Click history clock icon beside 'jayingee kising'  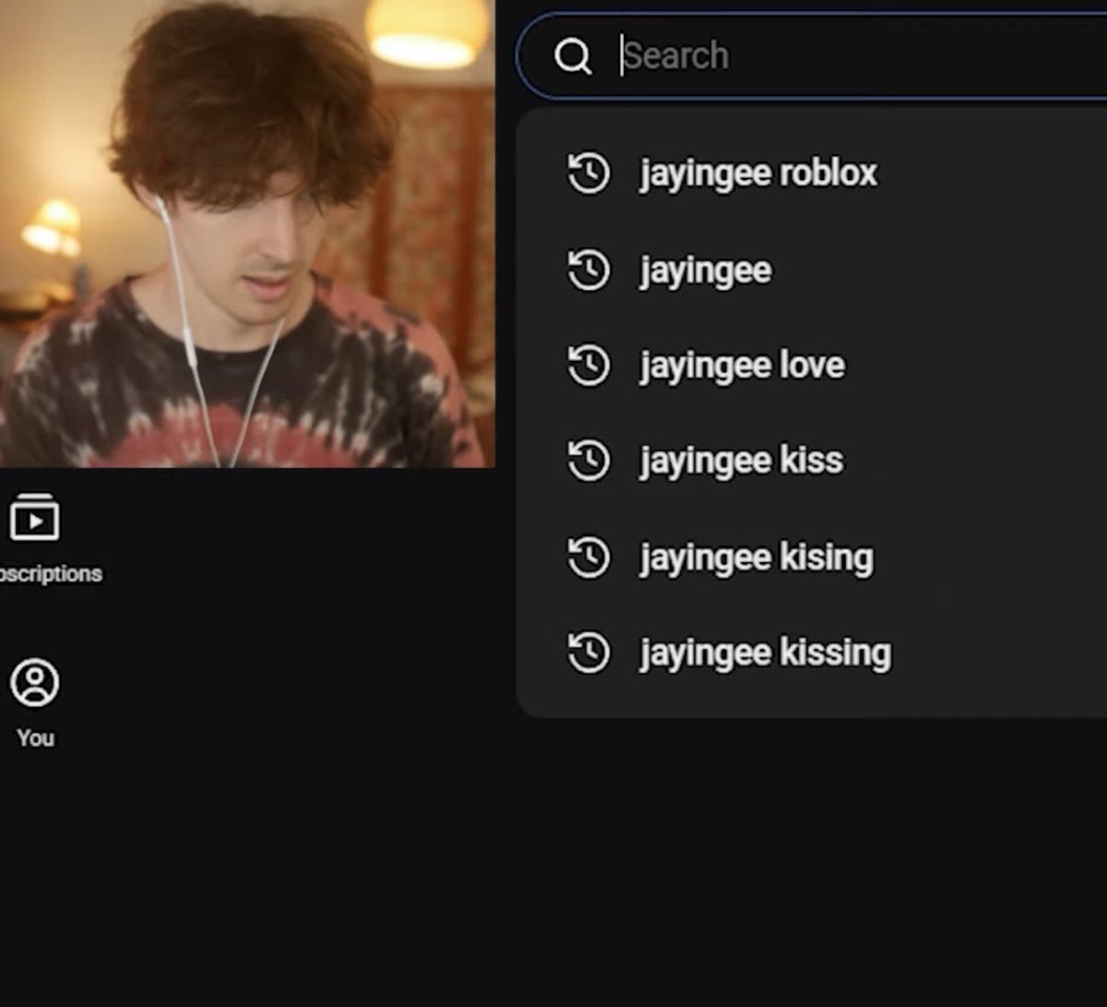click(589, 557)
